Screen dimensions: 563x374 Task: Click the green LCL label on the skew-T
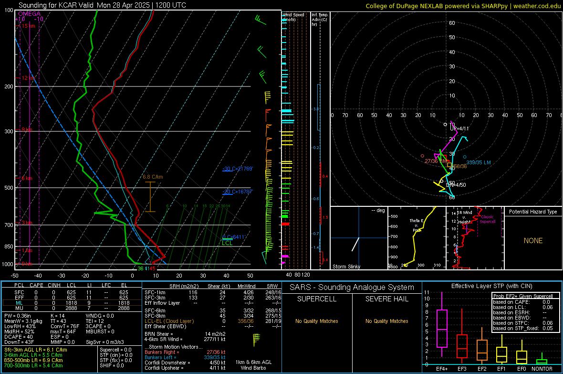coord(227,243)
